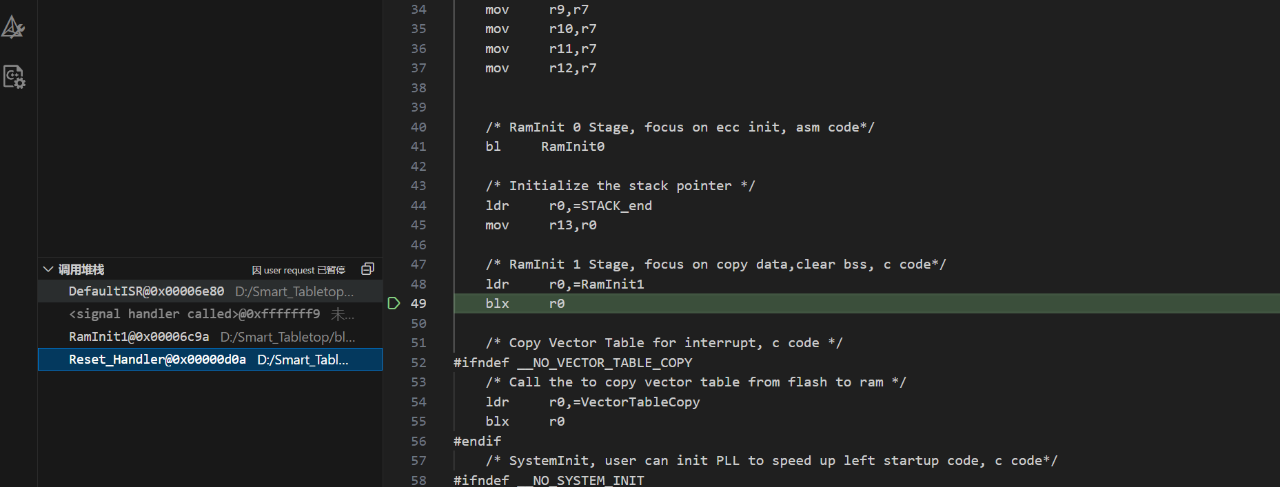
Task: Open the CMake Tools sidebar icon
Action: pyautogui.click(x=13, y=28)
